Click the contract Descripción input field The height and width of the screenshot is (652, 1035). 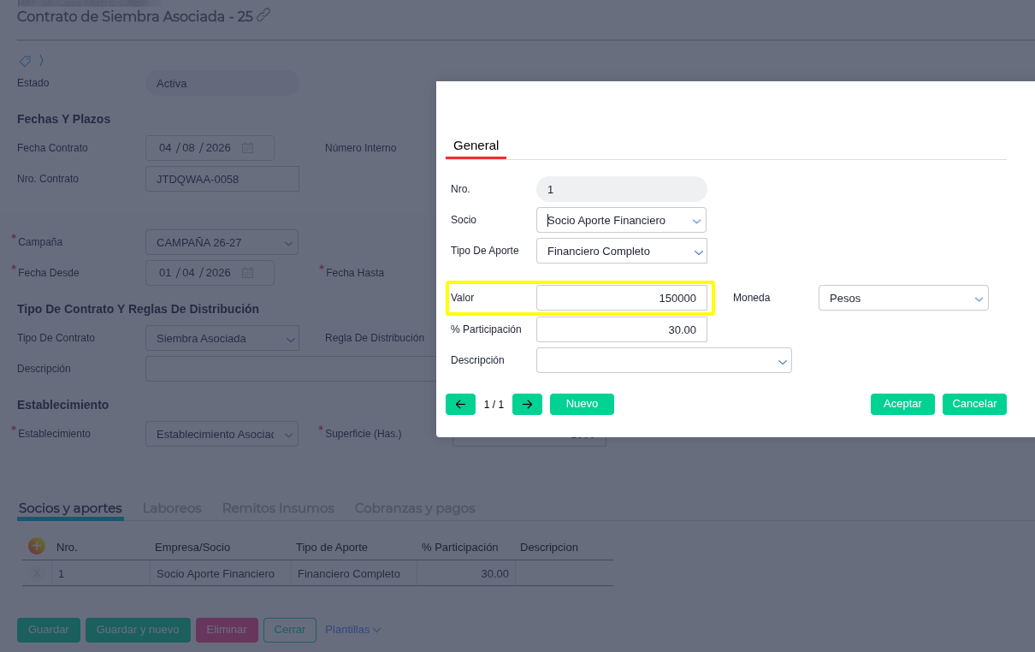coord(291,369)
